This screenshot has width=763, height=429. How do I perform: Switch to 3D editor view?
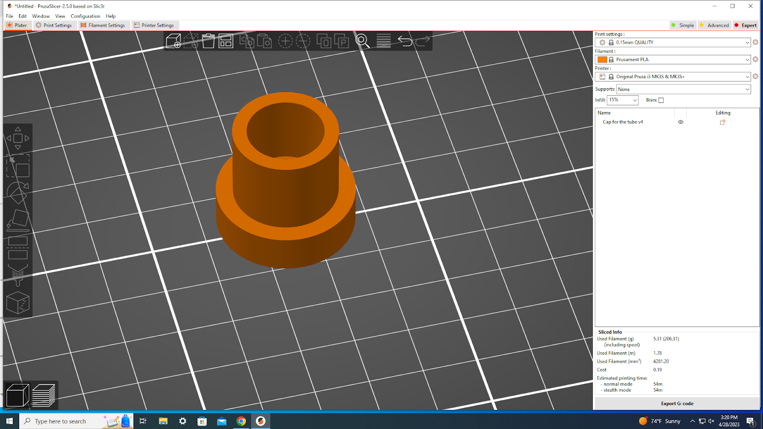pos(18,395)
